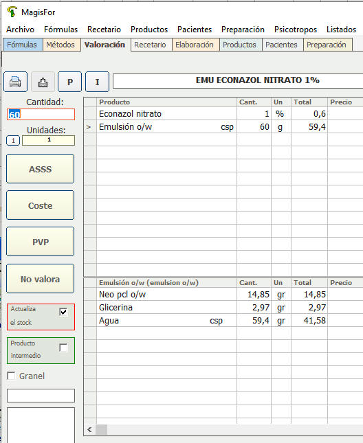Image resolution: width=363 pixels, height=443 pixels.
Task: Switch to the Fórmulas tab
Action: point(22,45)
